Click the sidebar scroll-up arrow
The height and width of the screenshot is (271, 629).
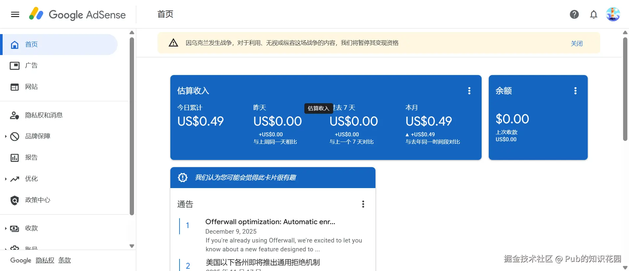click(132, 32)
